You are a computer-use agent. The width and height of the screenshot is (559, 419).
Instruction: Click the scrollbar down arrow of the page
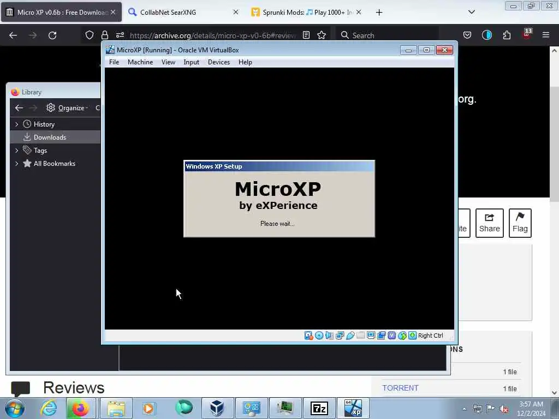(x=555, y=392)
